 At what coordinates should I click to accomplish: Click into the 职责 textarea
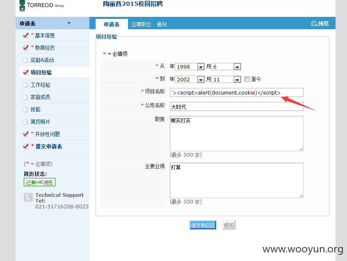(x=237, y=134)
